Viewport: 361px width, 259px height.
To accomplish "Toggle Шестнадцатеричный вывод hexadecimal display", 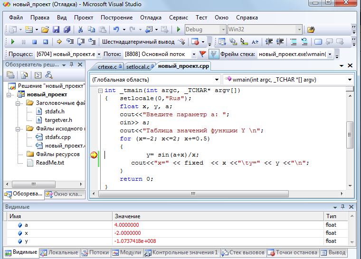I will 138,42.
